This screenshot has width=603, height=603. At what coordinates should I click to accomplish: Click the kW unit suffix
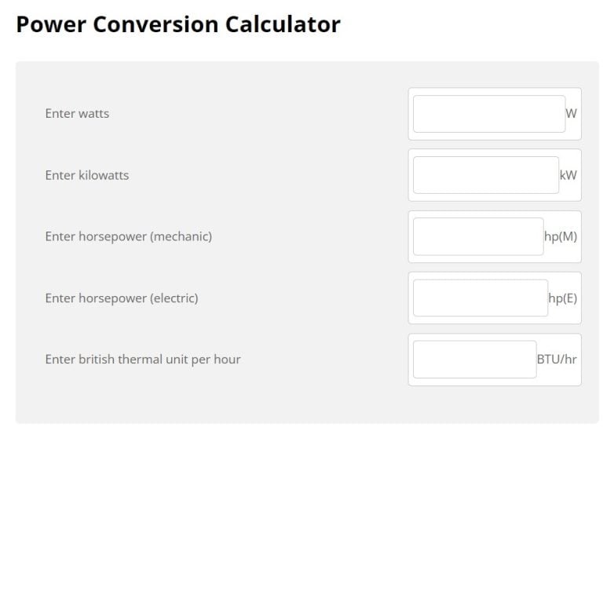pos(568,175)
